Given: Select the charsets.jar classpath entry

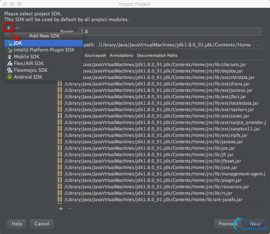Looking at the screenshot, I should [x=174, y=65].
